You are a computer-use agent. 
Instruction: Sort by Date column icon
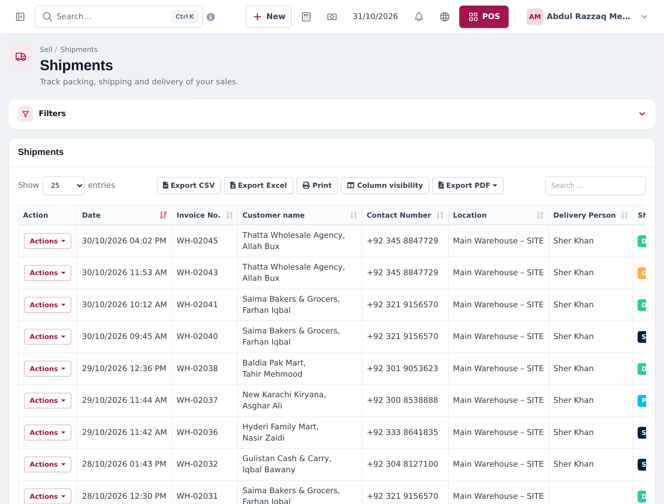click(x=163, y=215)
